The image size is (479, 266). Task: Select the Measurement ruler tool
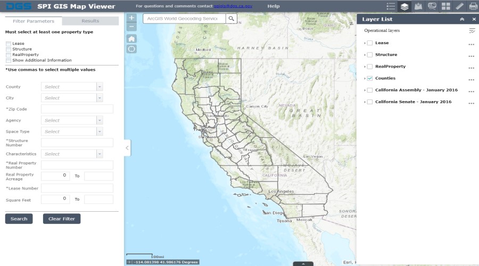[x=459, y=6]
